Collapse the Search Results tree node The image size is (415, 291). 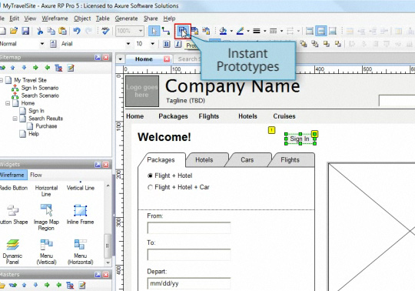pyautogui.click(x=15, y=119)
